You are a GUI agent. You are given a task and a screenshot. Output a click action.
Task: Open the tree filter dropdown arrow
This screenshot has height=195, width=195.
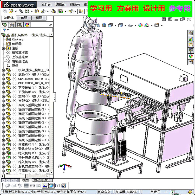(x=8, y=30)
